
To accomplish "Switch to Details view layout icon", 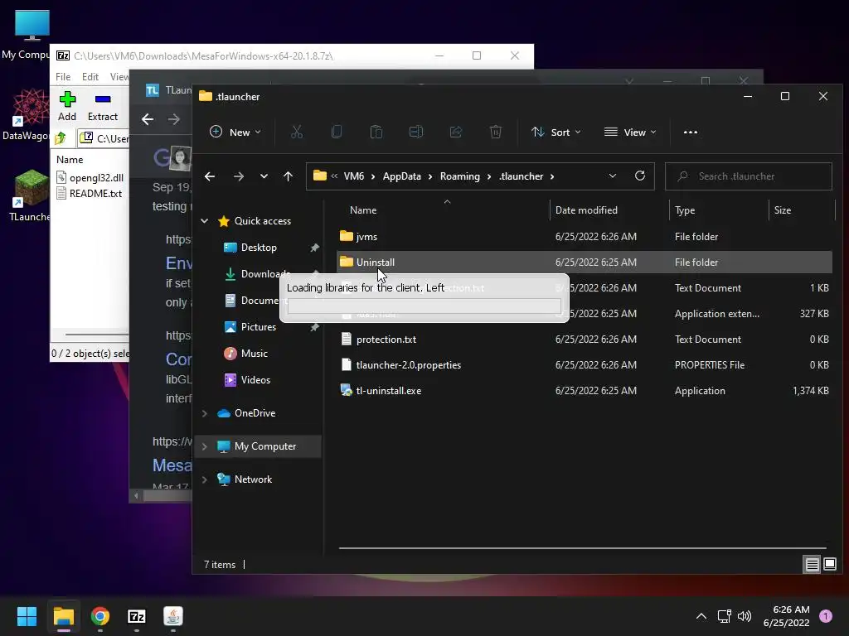I will pyautogui.click(x=813, y=565).
